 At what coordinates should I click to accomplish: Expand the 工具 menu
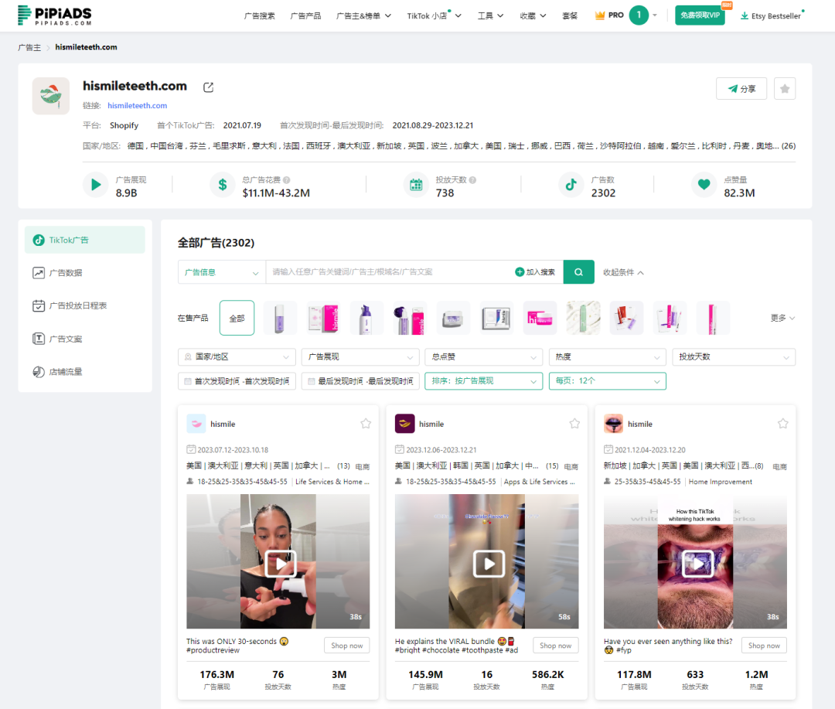490,16
